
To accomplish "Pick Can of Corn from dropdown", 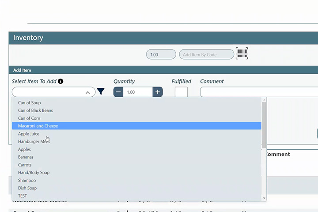I will pos(29,118).
